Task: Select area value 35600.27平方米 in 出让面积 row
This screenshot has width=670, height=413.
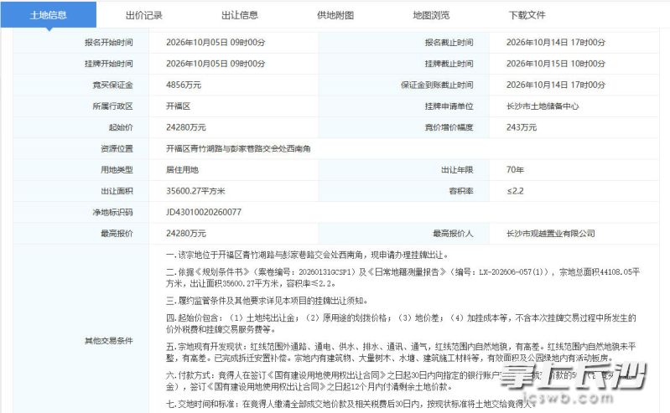Action: click(195, 191)
